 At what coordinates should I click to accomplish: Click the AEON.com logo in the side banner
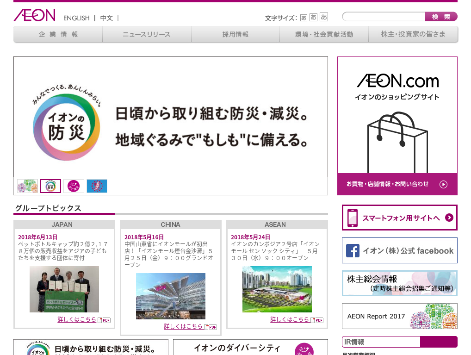point(398,81)
